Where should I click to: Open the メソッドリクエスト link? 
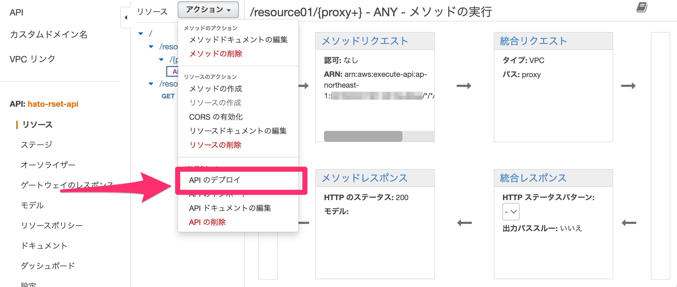click(x=365, y=41)
